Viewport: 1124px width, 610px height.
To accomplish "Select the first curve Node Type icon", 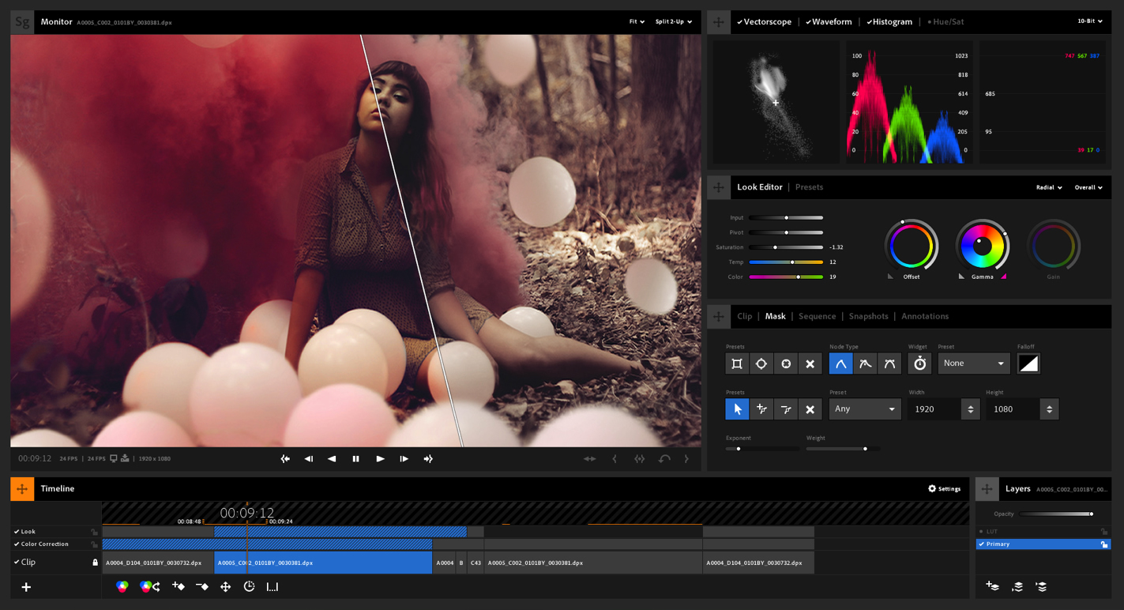I will tap(840, 363).
